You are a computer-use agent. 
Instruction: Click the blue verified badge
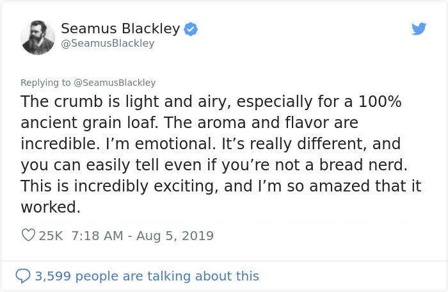191,29
